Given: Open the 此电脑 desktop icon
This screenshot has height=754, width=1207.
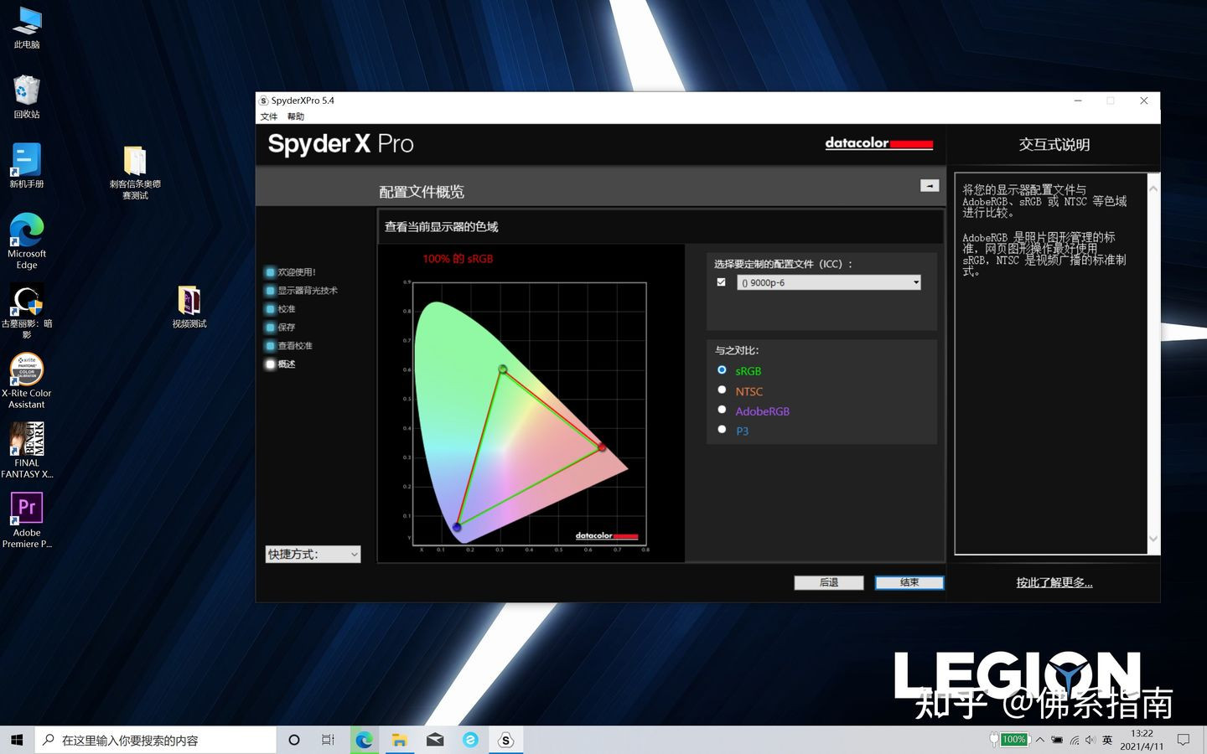Looking at the screenshot, I should 27,27.
